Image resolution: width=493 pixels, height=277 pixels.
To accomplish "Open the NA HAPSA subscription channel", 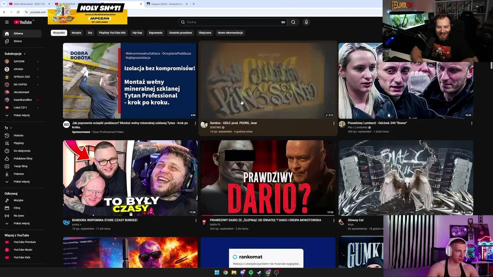I will [22, 85].
